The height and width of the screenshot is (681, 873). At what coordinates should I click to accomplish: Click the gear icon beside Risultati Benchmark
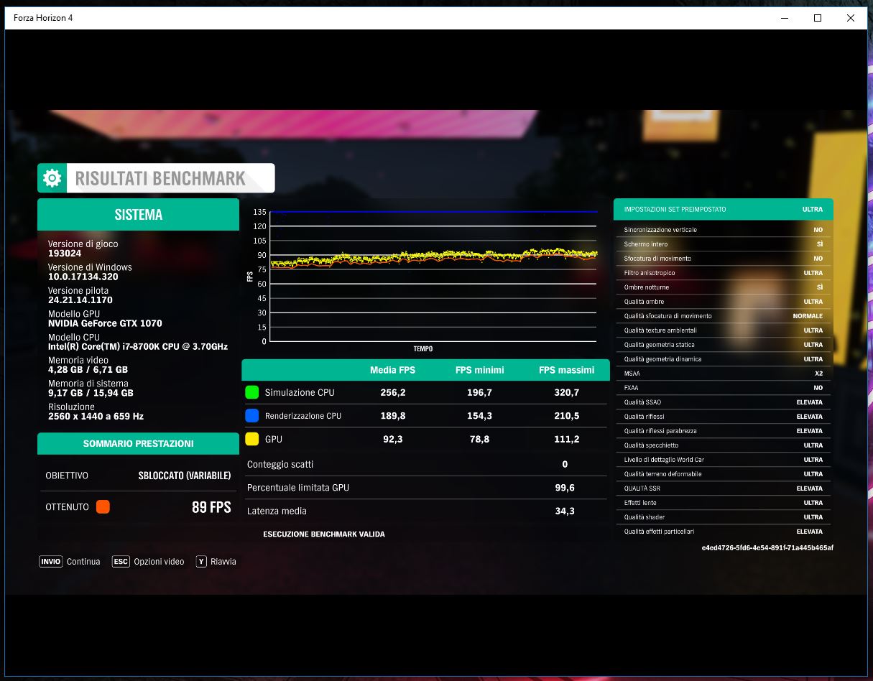coord(52,178)
